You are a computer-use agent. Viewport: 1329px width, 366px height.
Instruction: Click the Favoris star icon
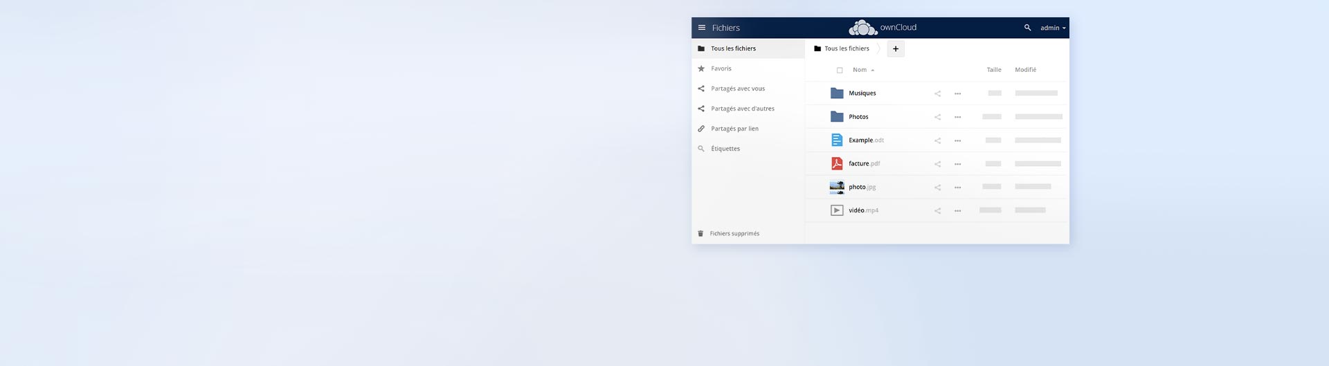(701, 68)
